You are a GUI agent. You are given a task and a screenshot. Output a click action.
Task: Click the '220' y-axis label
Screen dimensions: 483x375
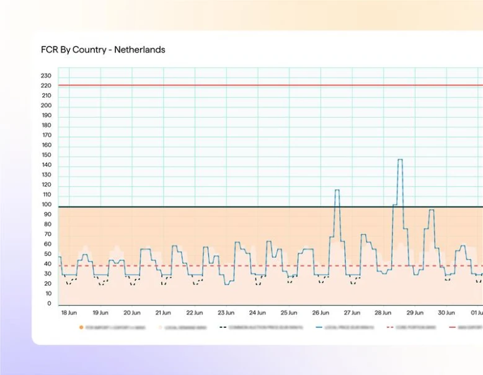pyautogui.click(x=46, y=86)
